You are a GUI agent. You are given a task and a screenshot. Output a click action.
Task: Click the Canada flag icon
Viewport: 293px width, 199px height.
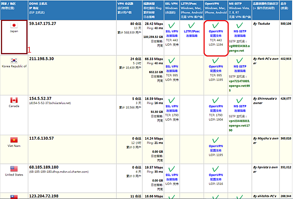point(14,100)
